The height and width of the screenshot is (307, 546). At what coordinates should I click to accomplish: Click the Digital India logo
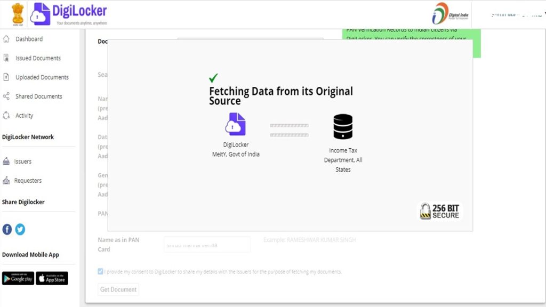click(451, 14)
